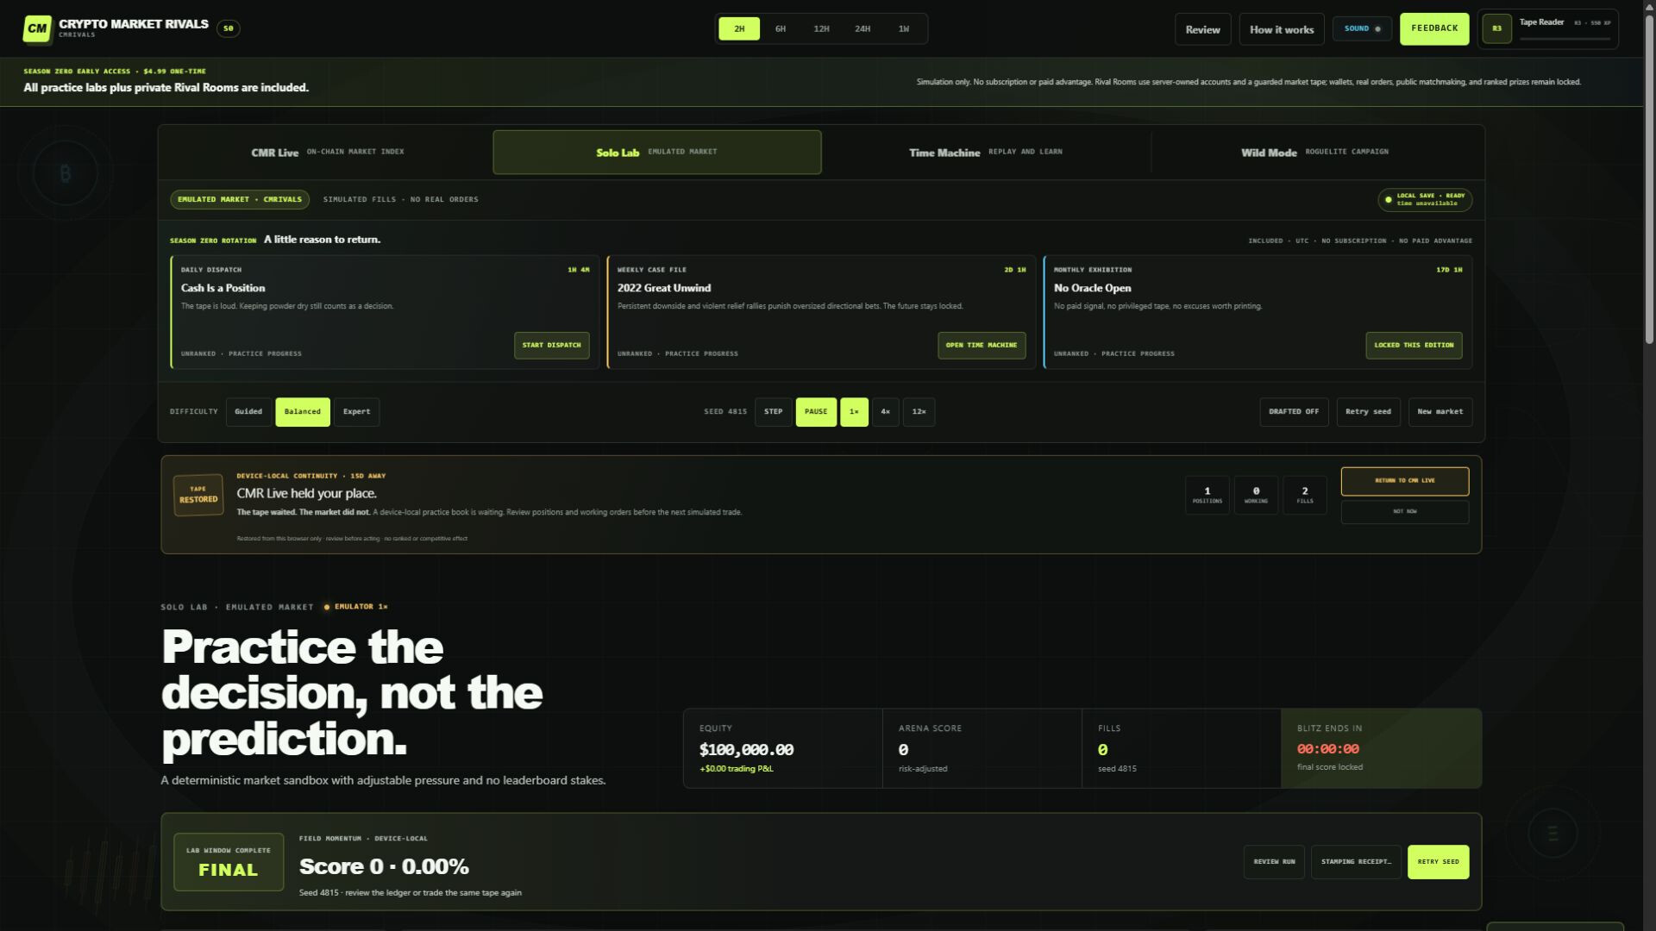Click the Local Save Ready status pill

pyautogui.click(x=1425, y=199)
